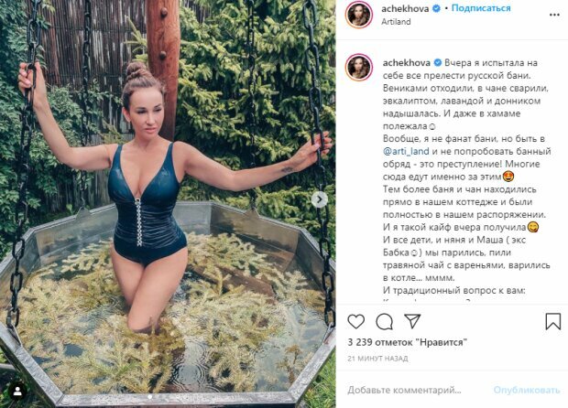Click the verified badge beside caption username

437,63
